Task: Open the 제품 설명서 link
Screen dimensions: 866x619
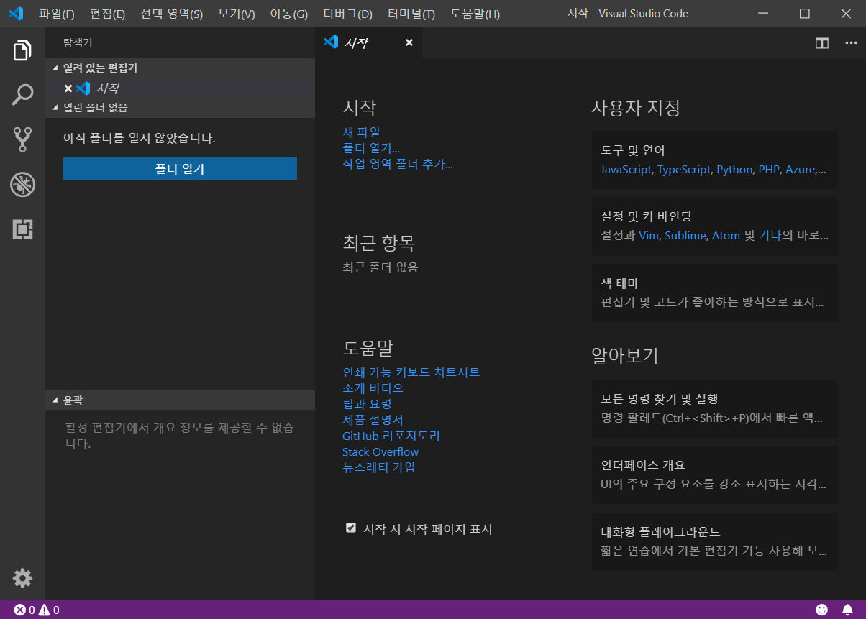Action: coord(373,420)
